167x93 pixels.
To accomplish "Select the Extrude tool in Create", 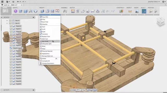I will tap(21, 11).
